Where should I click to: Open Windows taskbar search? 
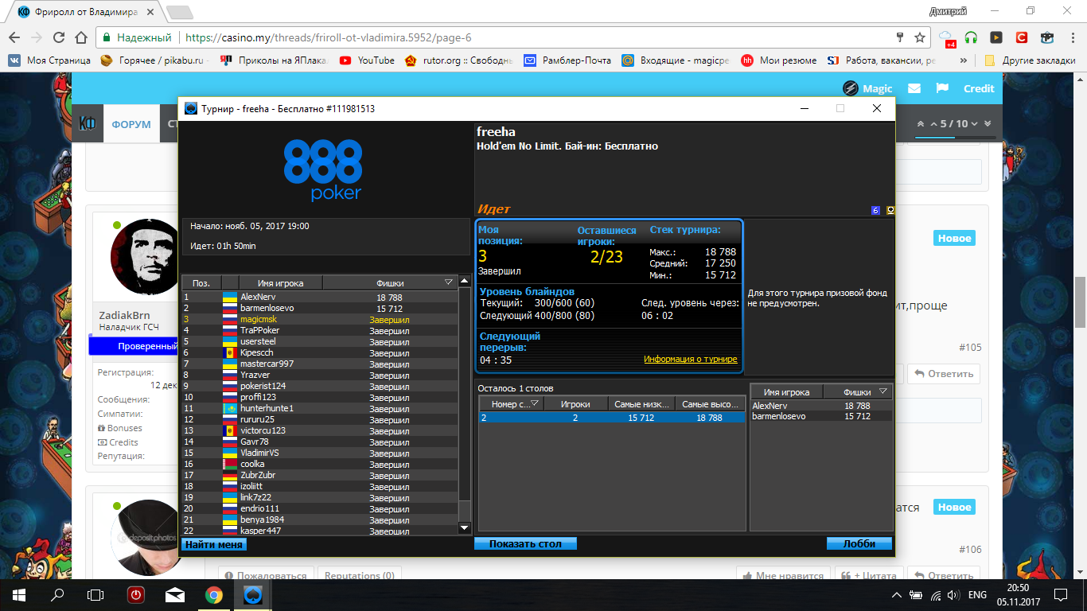tap(57, 594)
